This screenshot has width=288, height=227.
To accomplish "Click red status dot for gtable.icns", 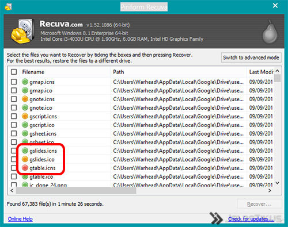I will [x=25, y=168].
